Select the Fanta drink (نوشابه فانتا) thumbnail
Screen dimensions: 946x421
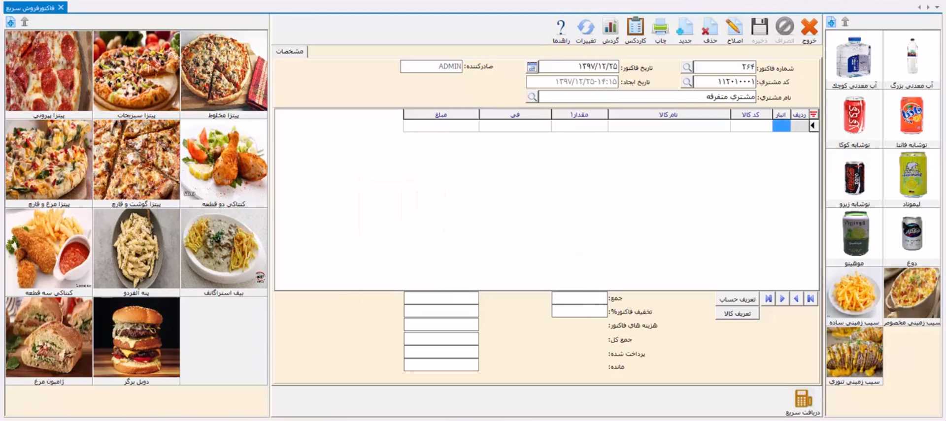tap(912, 119)
